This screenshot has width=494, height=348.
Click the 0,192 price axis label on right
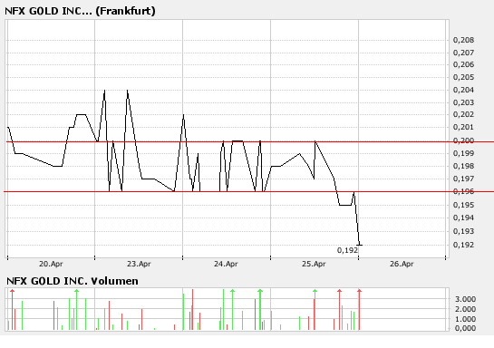click(x=463, y=245)
